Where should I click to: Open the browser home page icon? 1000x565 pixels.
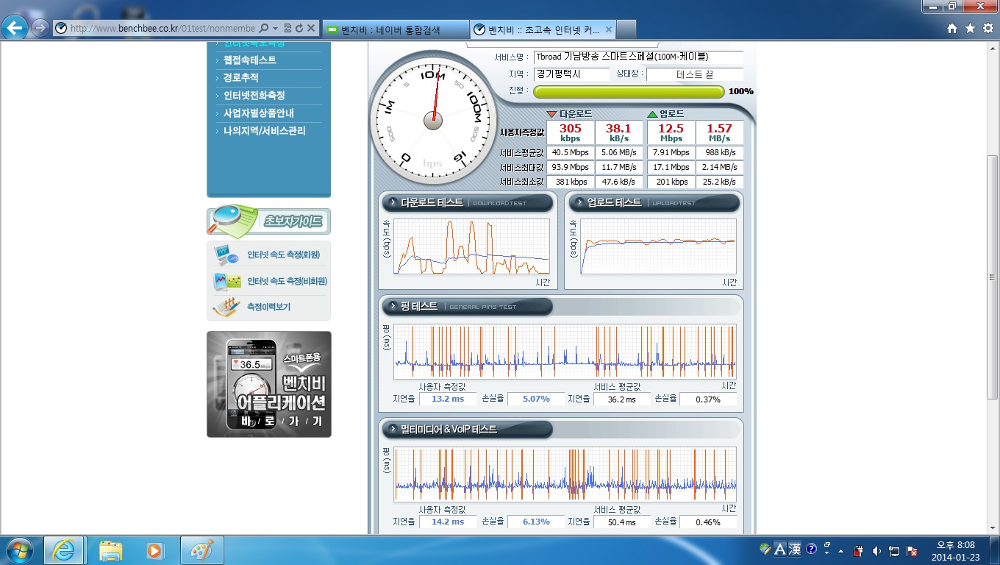click(952, 28)
